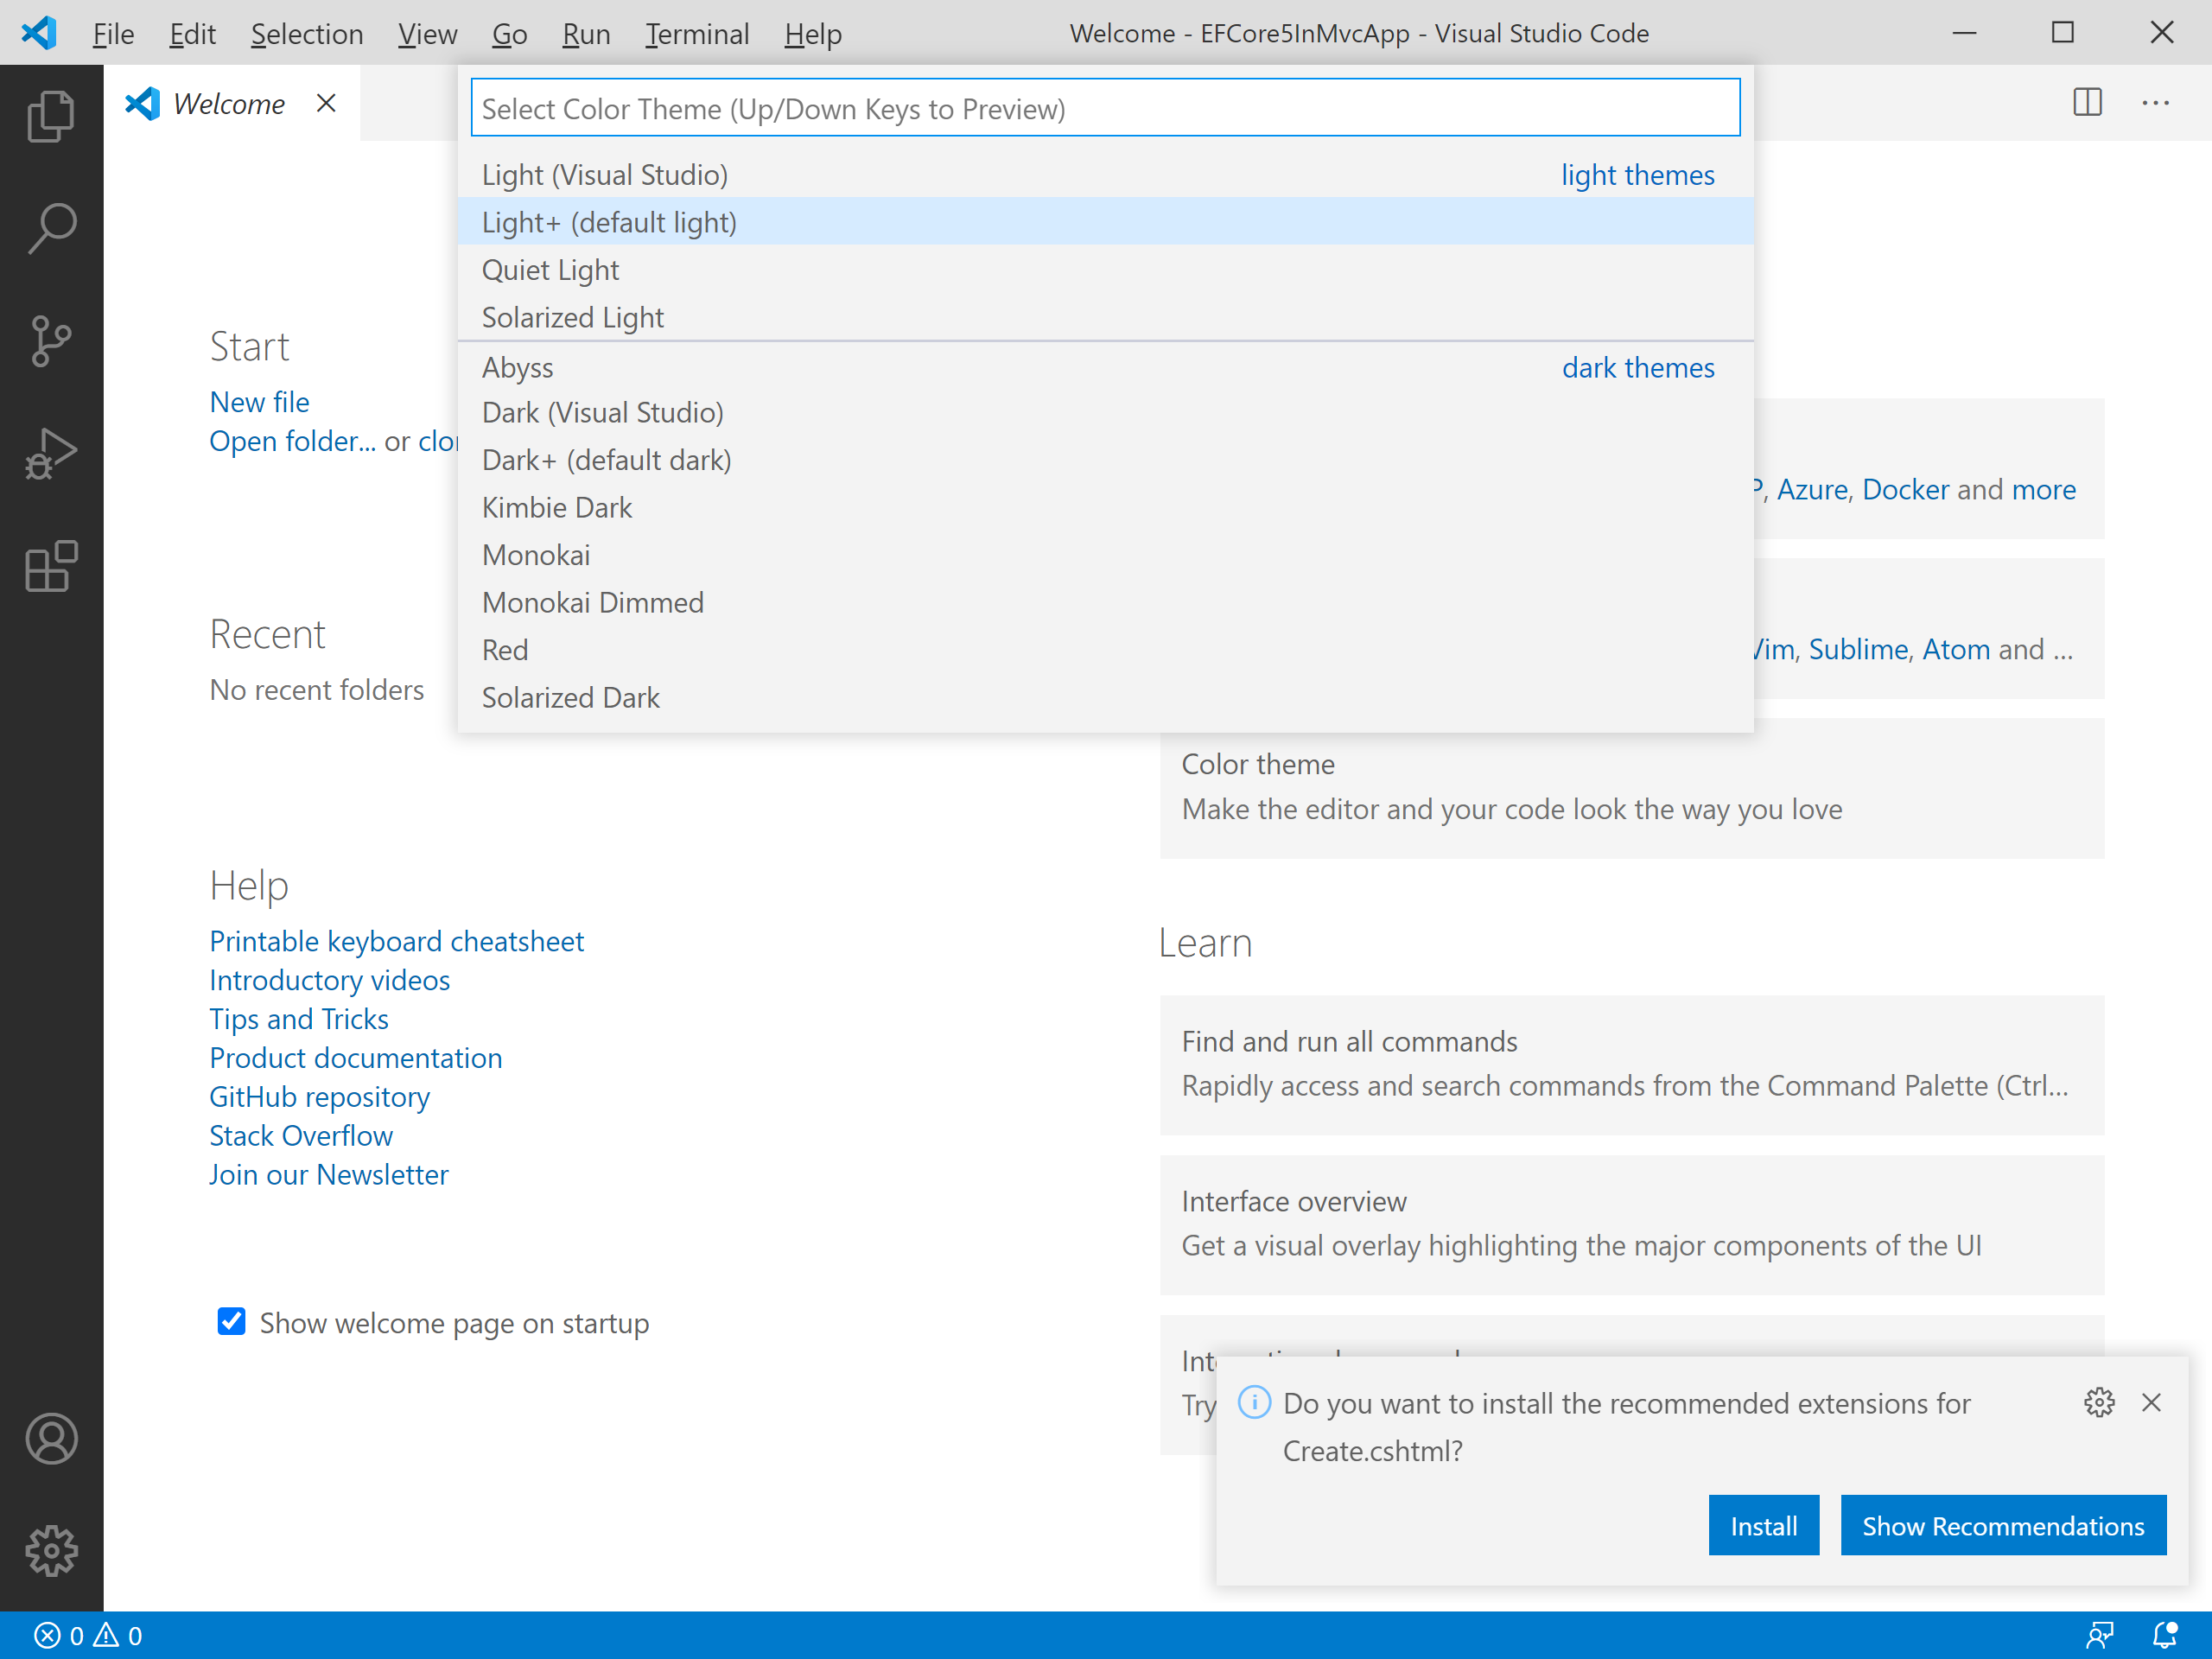Image resolution: width=2212 pixels, height=1659 pixels.
Task: Open the Selection menu
Action: tap(306, 33)
